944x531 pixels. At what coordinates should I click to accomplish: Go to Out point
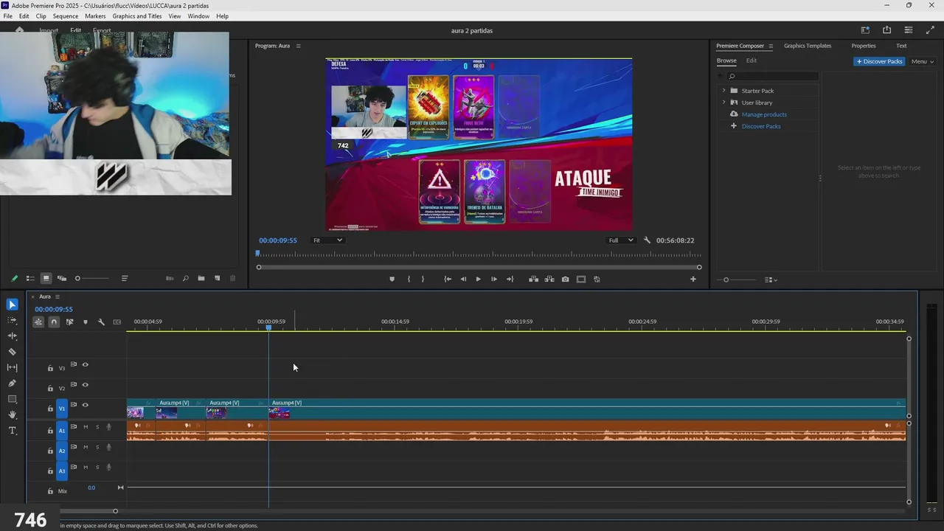(x=510, y=279)
